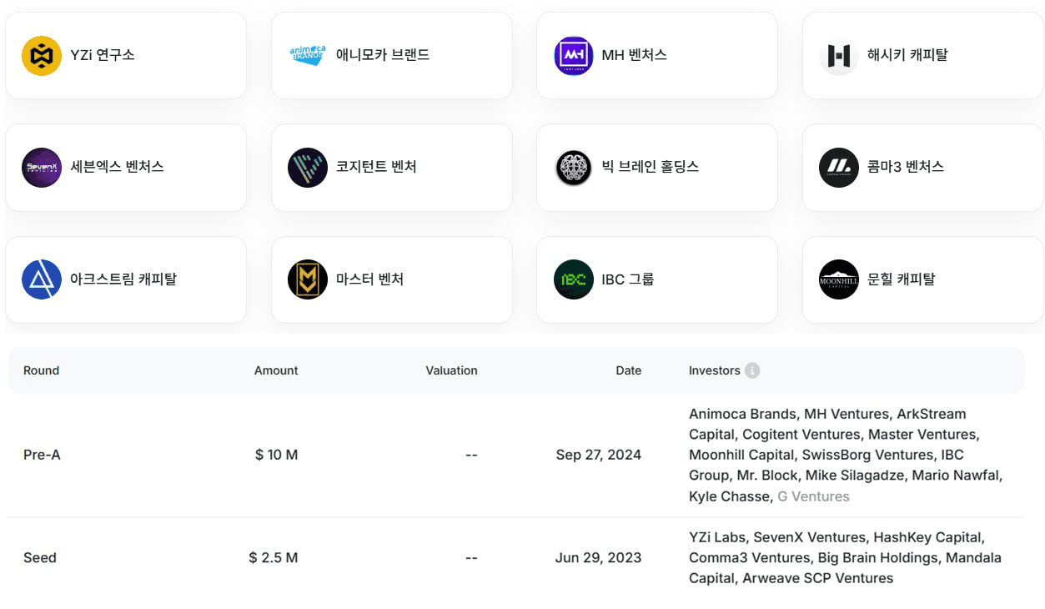Click the Big Brain Holdings logo

(574, 168)
